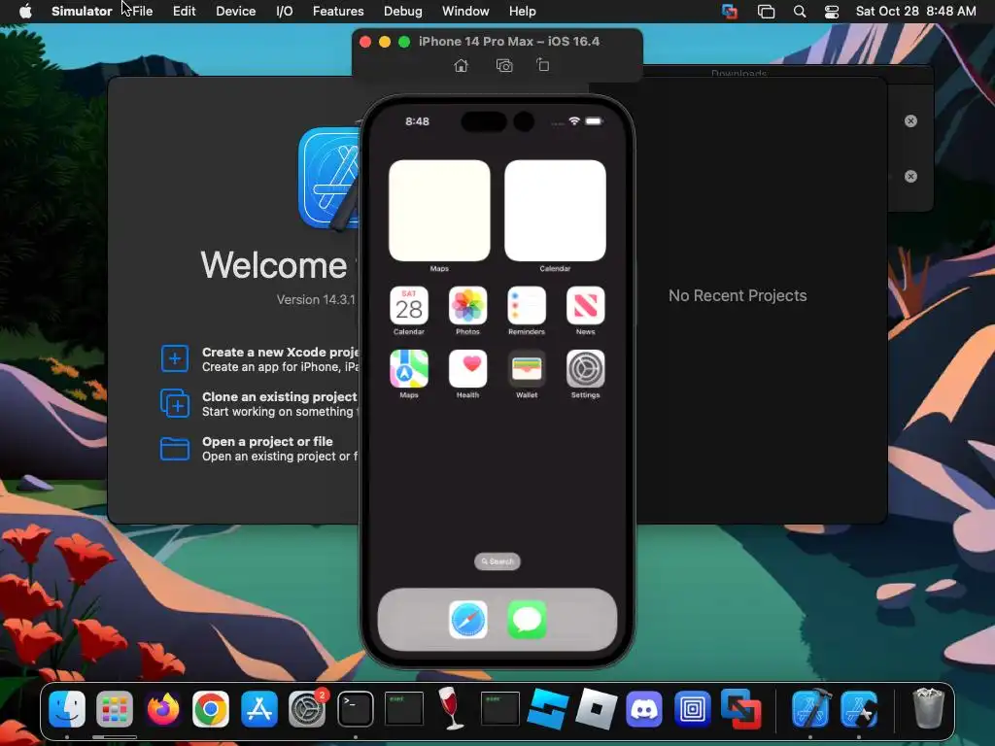Image resolution: width=995 pixels, height=746 pixels.
Task: Tap the Home button in Simulator toolbar
Action: 462,65
